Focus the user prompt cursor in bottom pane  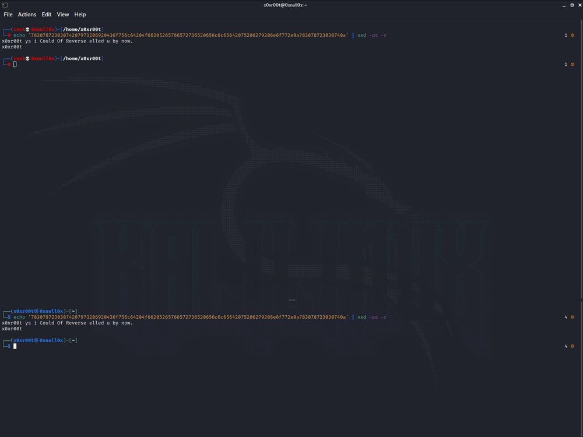[x=15, y=346]
